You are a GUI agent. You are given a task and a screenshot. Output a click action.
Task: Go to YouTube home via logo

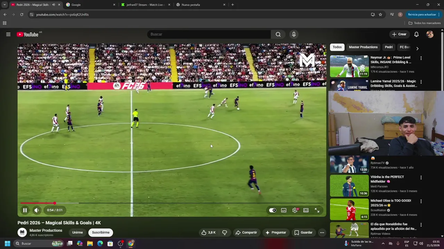point(27,34)
